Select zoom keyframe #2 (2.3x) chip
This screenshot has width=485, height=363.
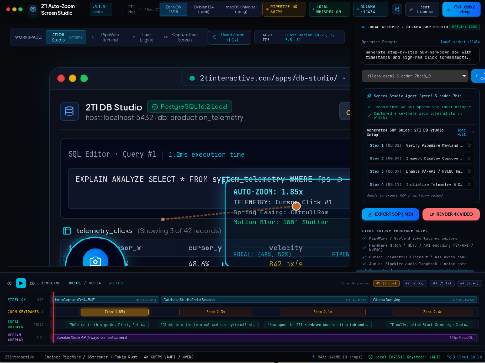point(415,283)
